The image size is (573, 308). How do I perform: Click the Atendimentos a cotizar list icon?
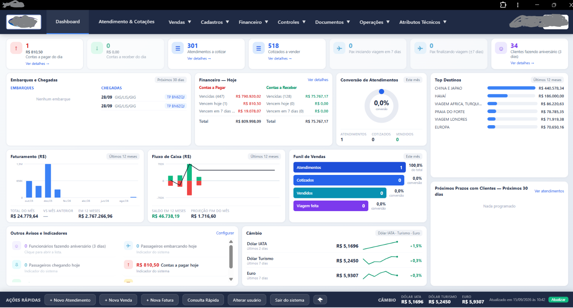(x=178, y=48)
